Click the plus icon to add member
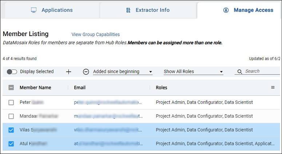Image resolution: width=282 pixels, height=154 pixels. pyautogui.click(x=69, y=72)
